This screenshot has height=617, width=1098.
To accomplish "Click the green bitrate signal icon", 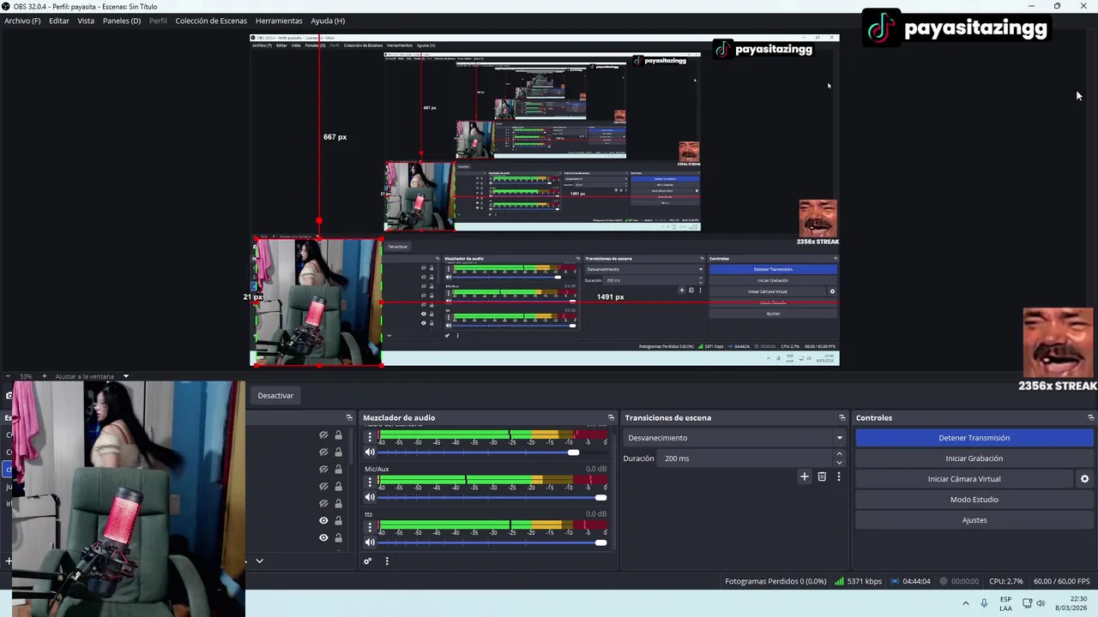I will pos(839,581).
